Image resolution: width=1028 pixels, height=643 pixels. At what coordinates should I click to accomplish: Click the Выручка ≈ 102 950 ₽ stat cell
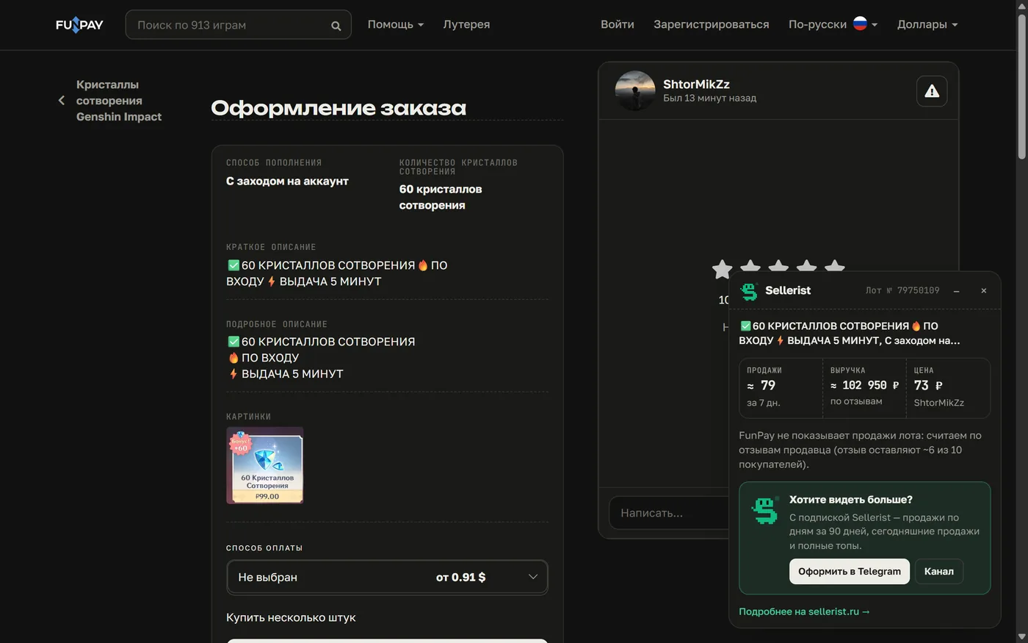[x=864, y=387]
